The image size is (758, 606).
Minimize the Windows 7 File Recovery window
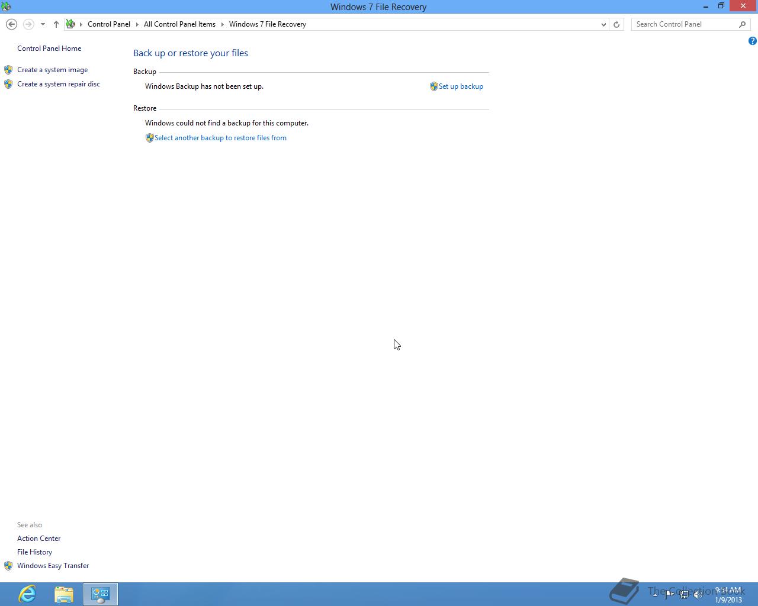pyautogui.click(x=706, y=7)
